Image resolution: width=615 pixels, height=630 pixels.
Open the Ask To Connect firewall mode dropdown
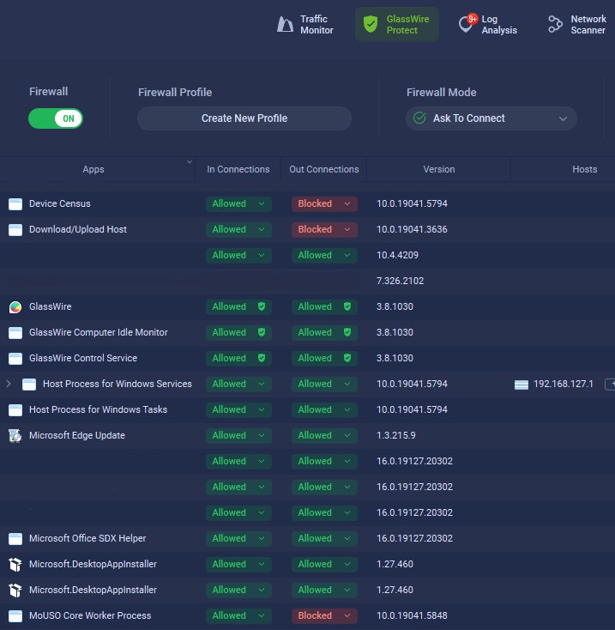click(491, 118)
